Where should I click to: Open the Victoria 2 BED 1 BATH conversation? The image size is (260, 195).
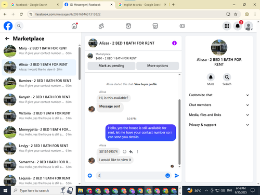(x=39, y=116)
